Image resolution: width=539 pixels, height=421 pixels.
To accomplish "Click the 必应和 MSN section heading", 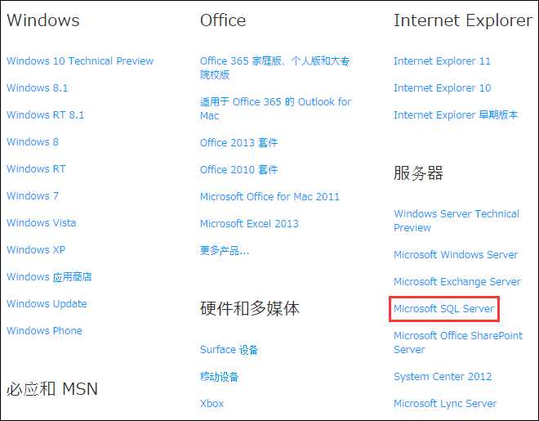I will pyautogui.click(x=52, y=389).
